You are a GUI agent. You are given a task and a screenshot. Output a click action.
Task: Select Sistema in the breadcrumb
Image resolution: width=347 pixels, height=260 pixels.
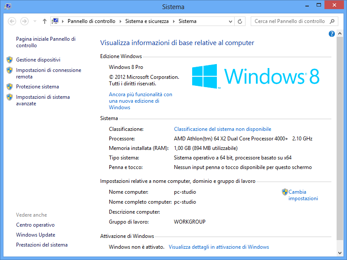(187, 21)
